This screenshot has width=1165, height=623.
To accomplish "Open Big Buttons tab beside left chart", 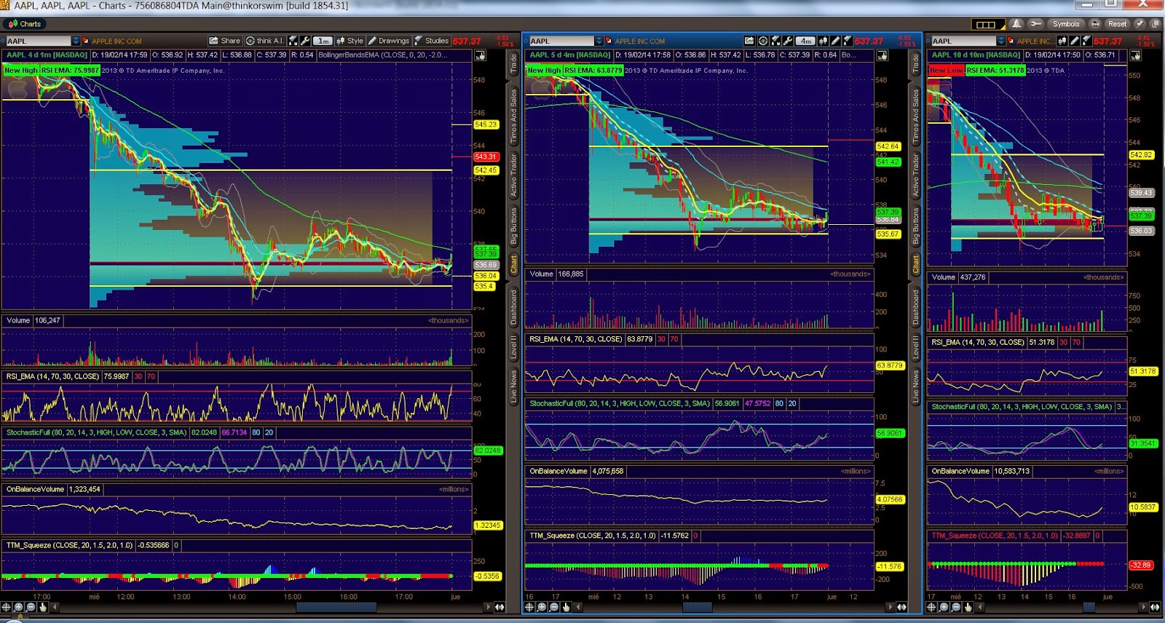I will coord(513,226).
